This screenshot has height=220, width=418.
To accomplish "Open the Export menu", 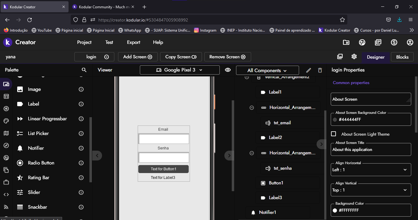I will pyautogui.click(x=133, y=42).
